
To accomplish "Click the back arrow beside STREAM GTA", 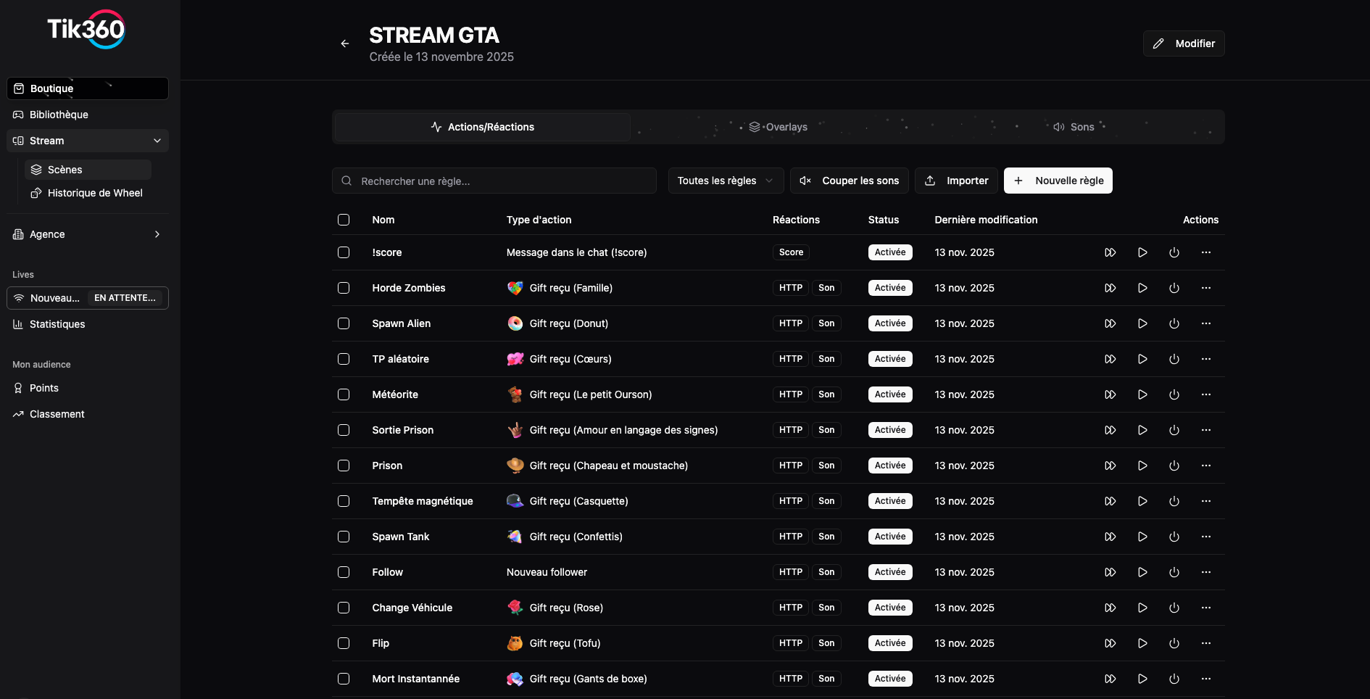I will 345,44.
